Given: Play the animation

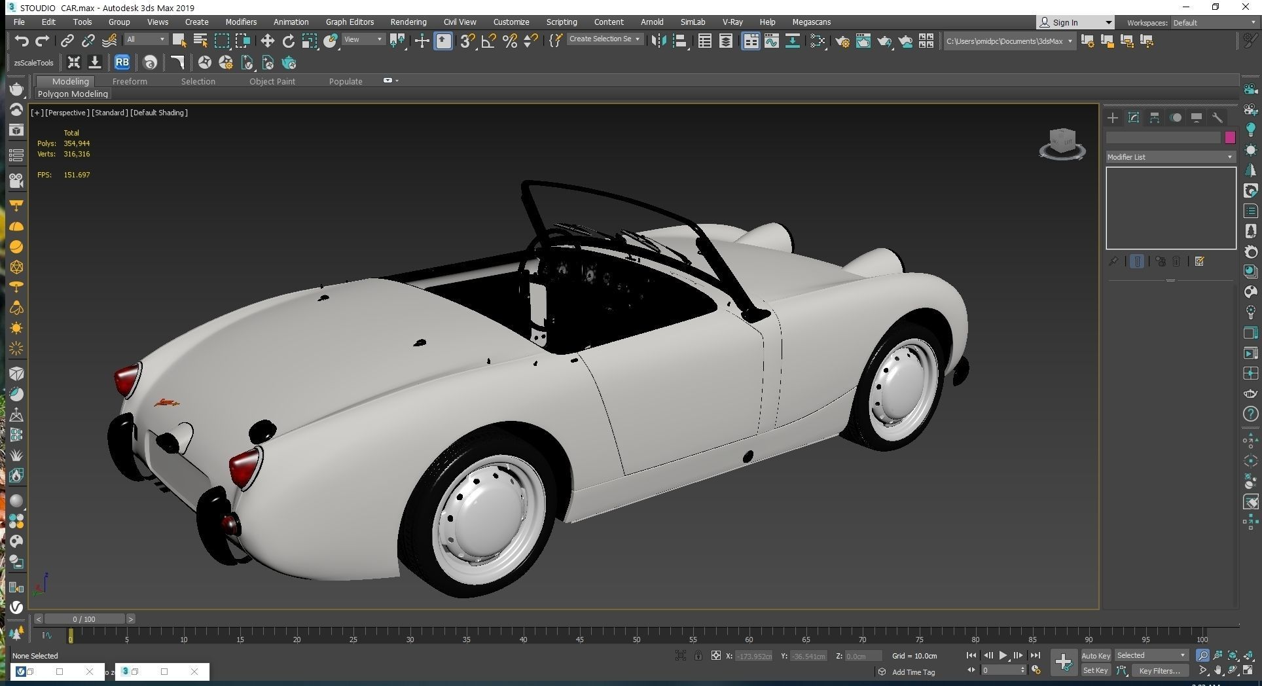Looking at the screenshot, I should [1003, 655].
